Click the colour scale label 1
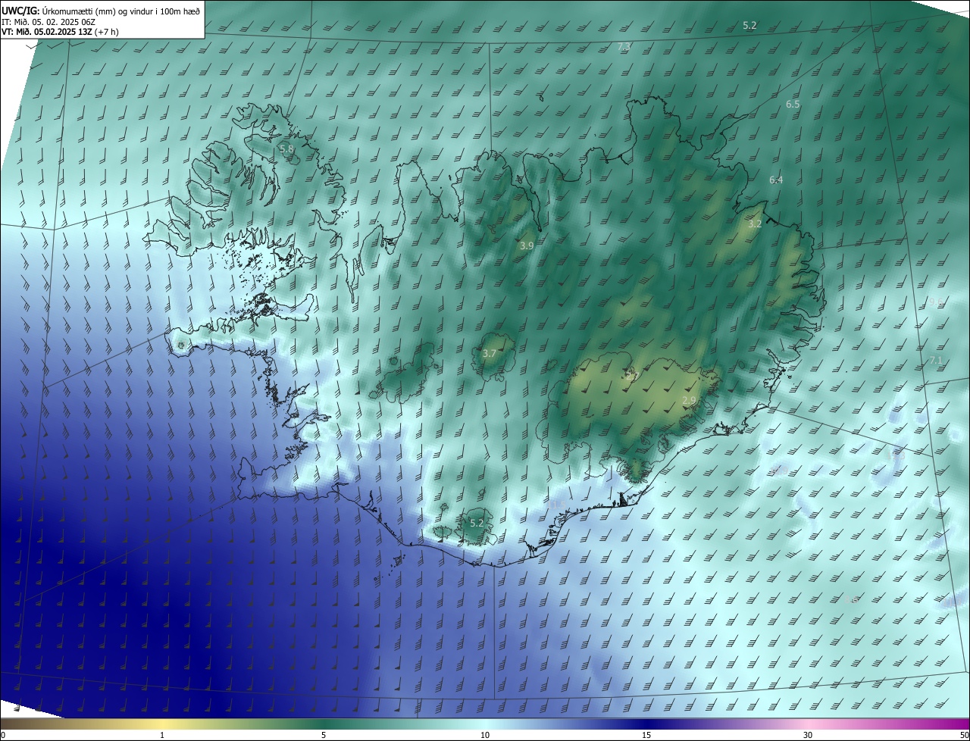This screenshot has height=741, width=970. point(162,736)
